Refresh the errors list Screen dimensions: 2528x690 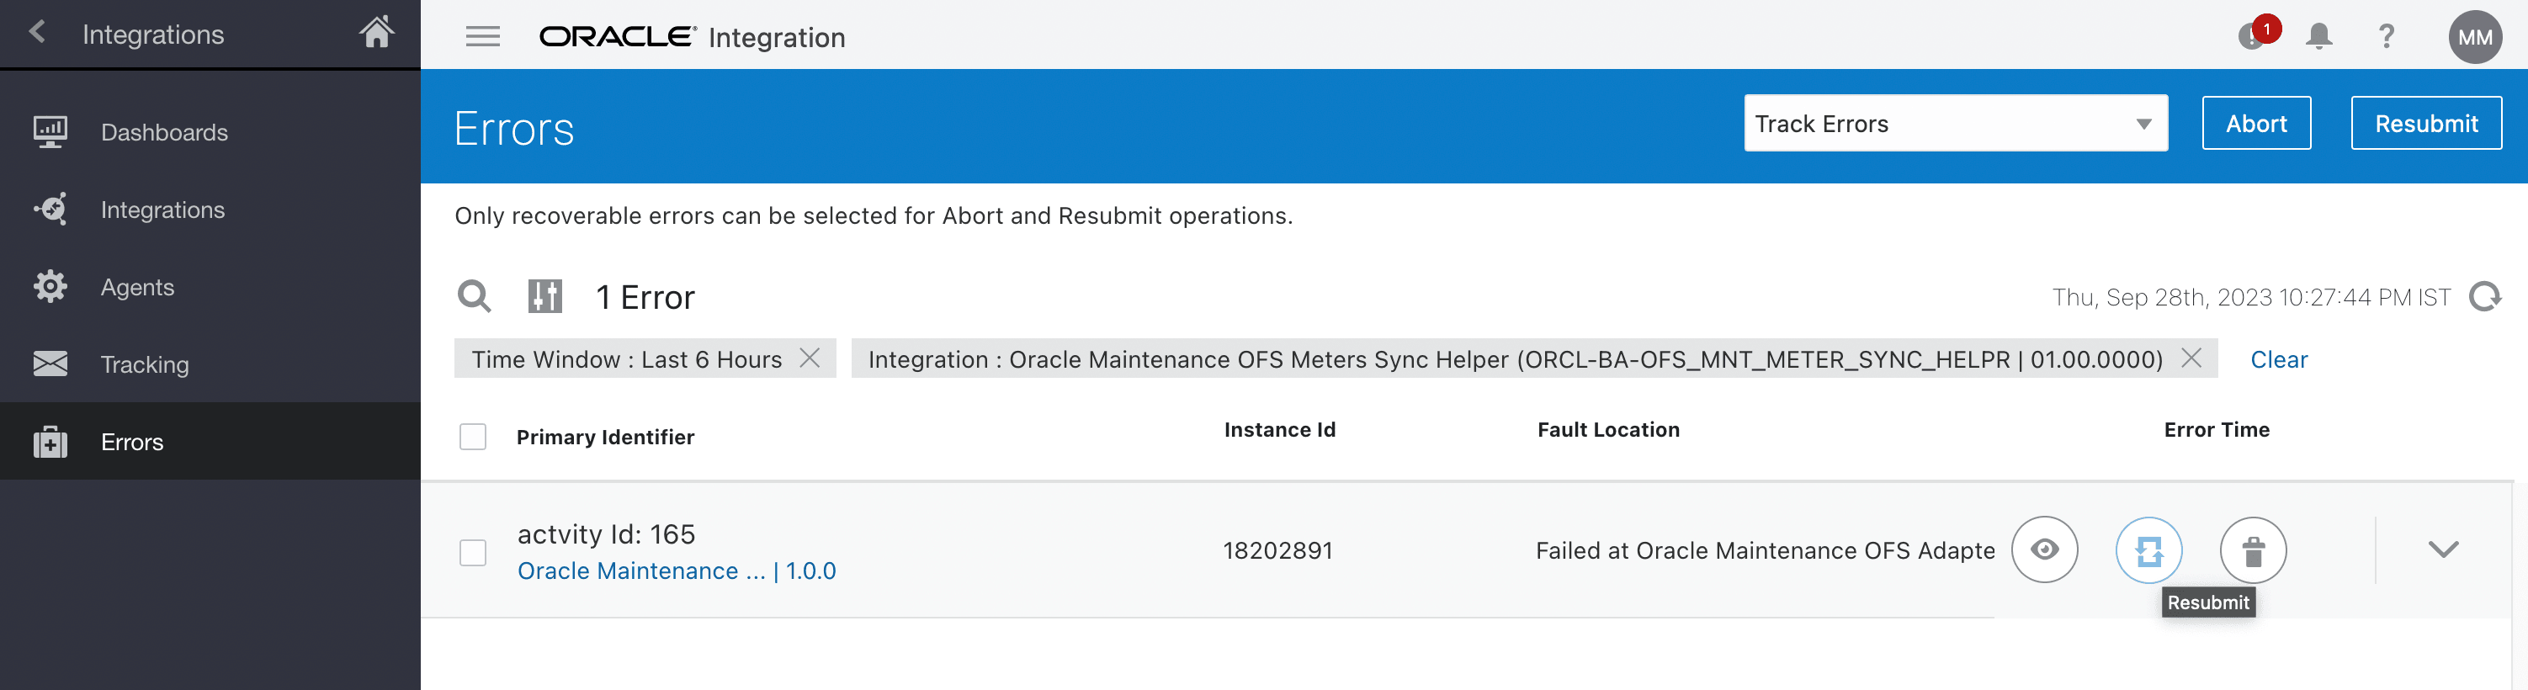pos(2485,296)
